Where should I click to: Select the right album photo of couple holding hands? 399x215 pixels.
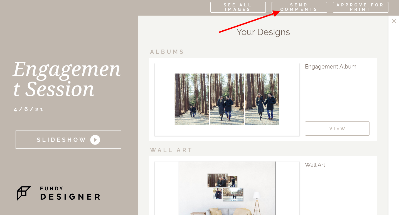(x=262, y=99)
